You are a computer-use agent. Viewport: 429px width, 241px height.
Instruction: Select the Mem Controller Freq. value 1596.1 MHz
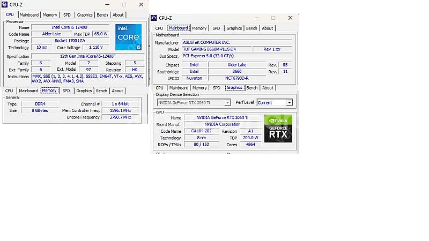click(120, 110)
